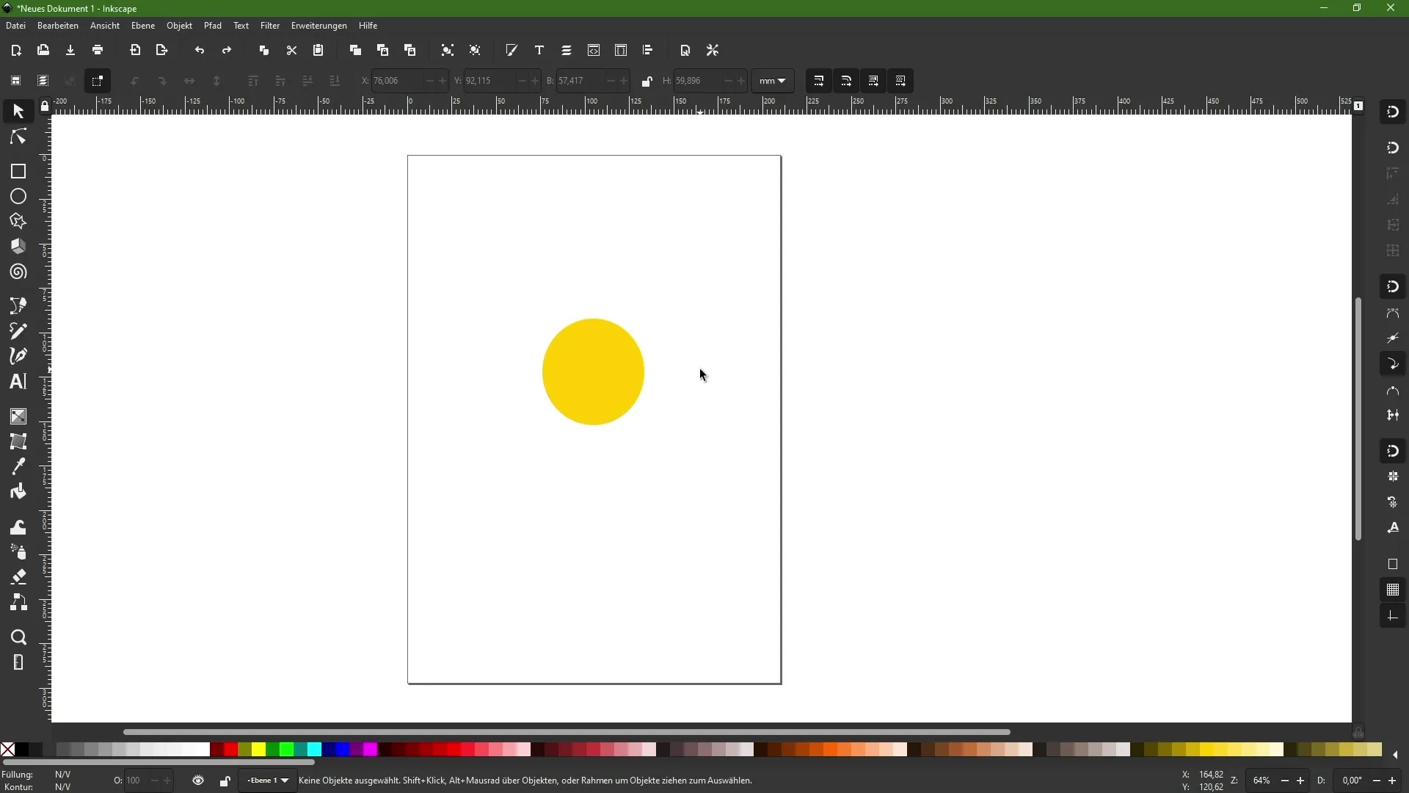Select the Star and polygon tool
Screen dimensions: 1409x793
click(x=18, y=222)
